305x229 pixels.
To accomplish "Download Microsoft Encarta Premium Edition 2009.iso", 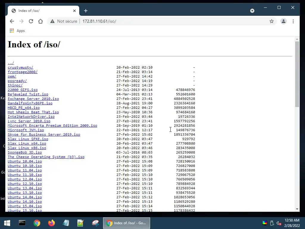I will (x=52, y=126).
